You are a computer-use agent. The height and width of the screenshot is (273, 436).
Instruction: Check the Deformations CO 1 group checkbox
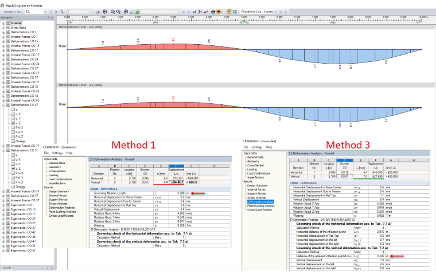[8, 32]
